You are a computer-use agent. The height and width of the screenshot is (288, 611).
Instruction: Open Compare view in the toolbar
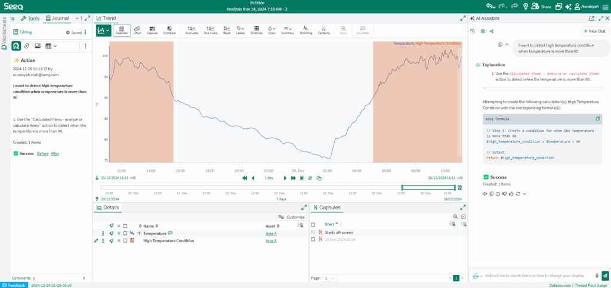(169, 30)
